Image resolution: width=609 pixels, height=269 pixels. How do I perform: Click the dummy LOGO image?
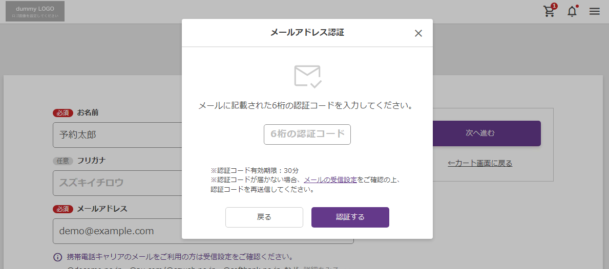point(35,11)
